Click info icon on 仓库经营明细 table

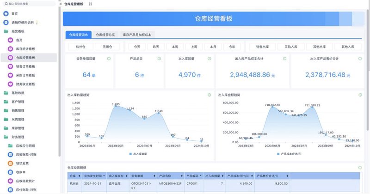coord(360,168)
